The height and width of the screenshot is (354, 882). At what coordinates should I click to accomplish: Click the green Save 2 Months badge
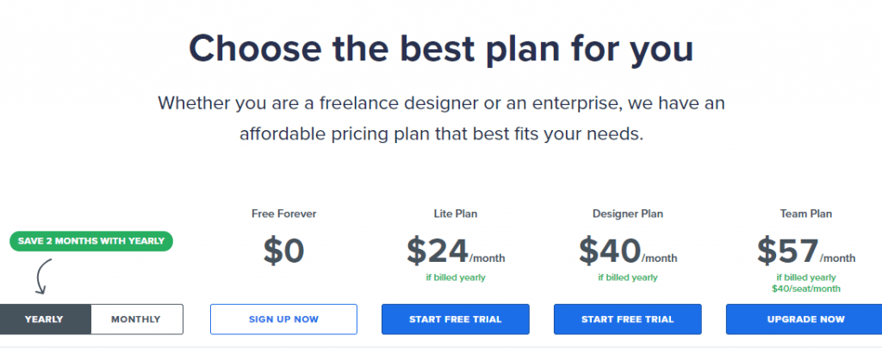(91, 240)
